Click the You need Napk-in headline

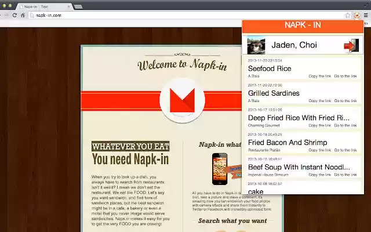(x=130, y=159)
